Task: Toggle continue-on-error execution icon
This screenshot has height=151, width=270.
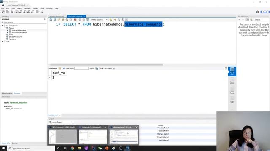Action: point(75,20)
